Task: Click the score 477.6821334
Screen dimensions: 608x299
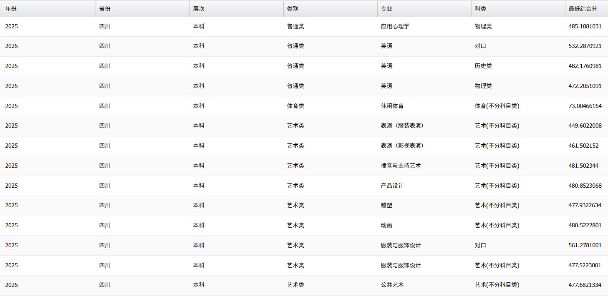Action: [x=585, y=285]
